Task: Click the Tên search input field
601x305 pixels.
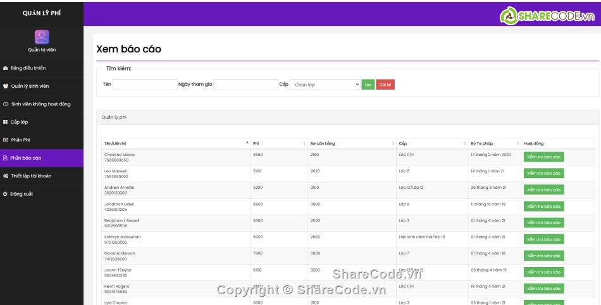Action: pos(145,85)
